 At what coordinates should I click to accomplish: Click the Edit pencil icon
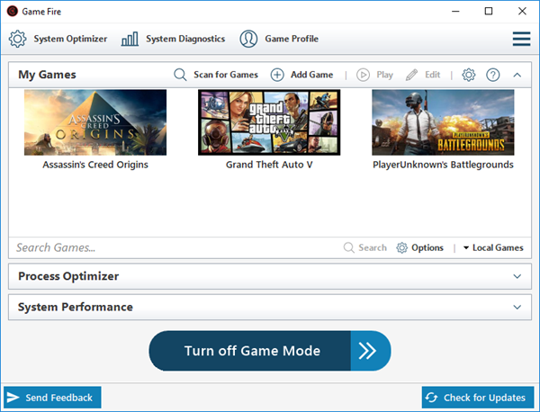tap(411, 75)
